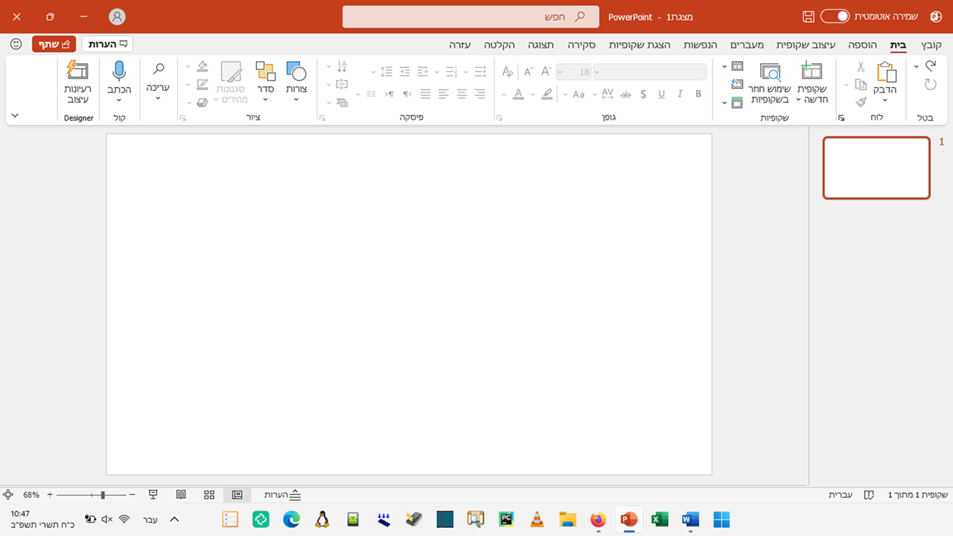
Task: Click the zoom in plus button
Action: (50, 494)
